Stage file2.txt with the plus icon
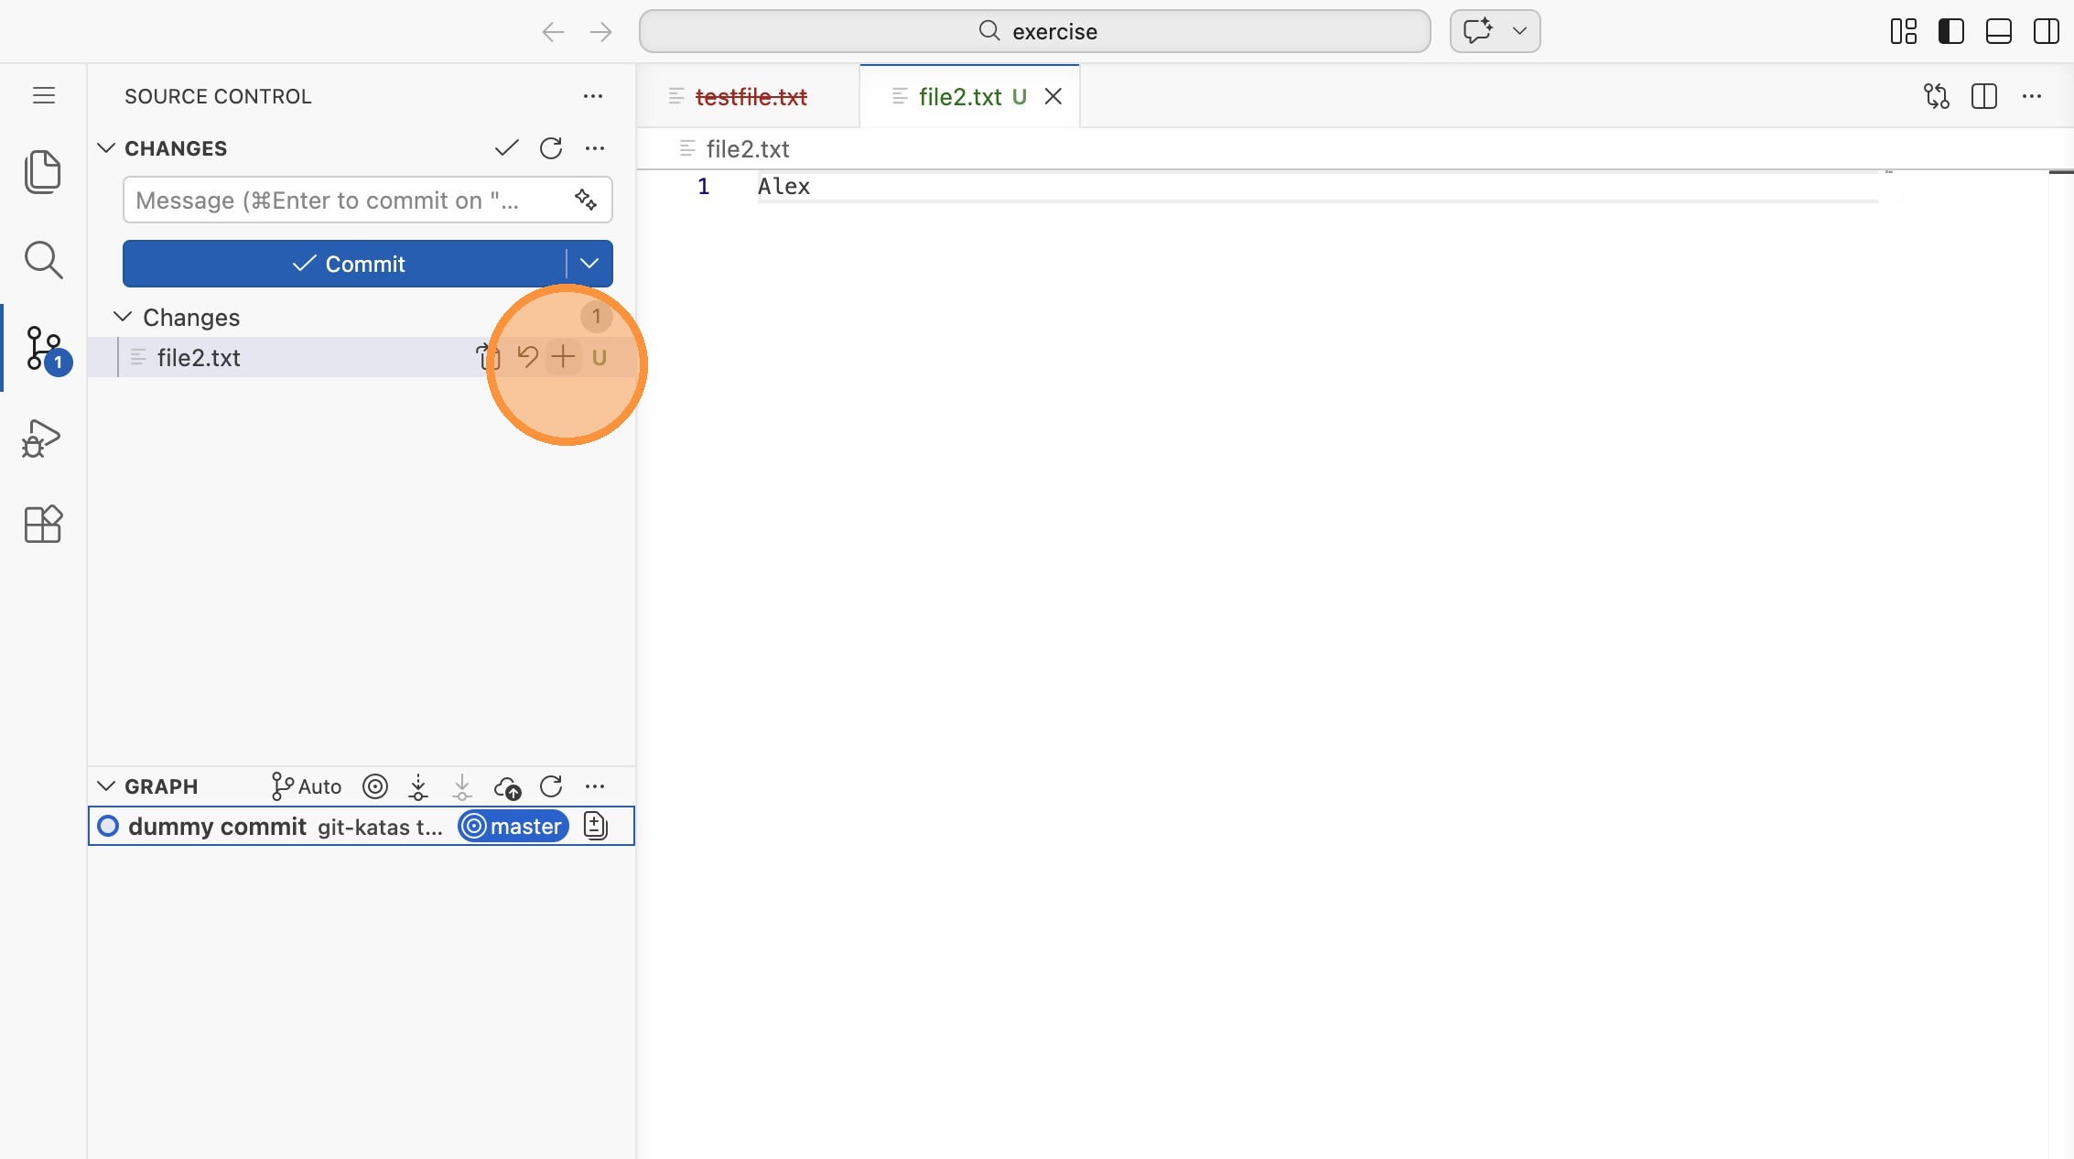This screenshot has width=2074, height=1159. [563, 357]
